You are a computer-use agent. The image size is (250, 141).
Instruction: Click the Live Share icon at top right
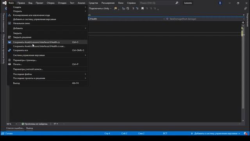tap(245, 9)
